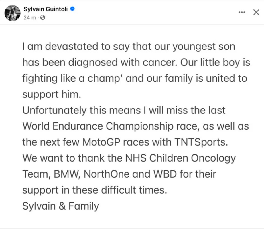The width and height of the screenshot is (264, 229).
Task: Open Sylvain Guintoli's profile picture
Action: pyautogui.click(x=12, y=13)
